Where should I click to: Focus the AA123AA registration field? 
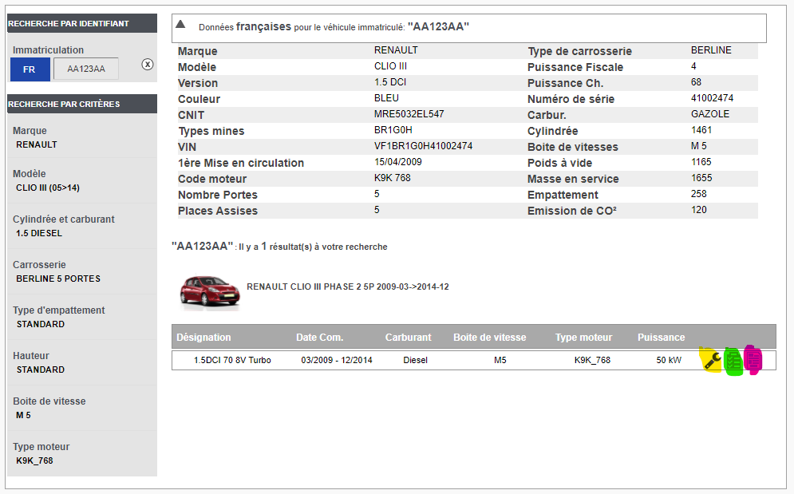point(86,69)
